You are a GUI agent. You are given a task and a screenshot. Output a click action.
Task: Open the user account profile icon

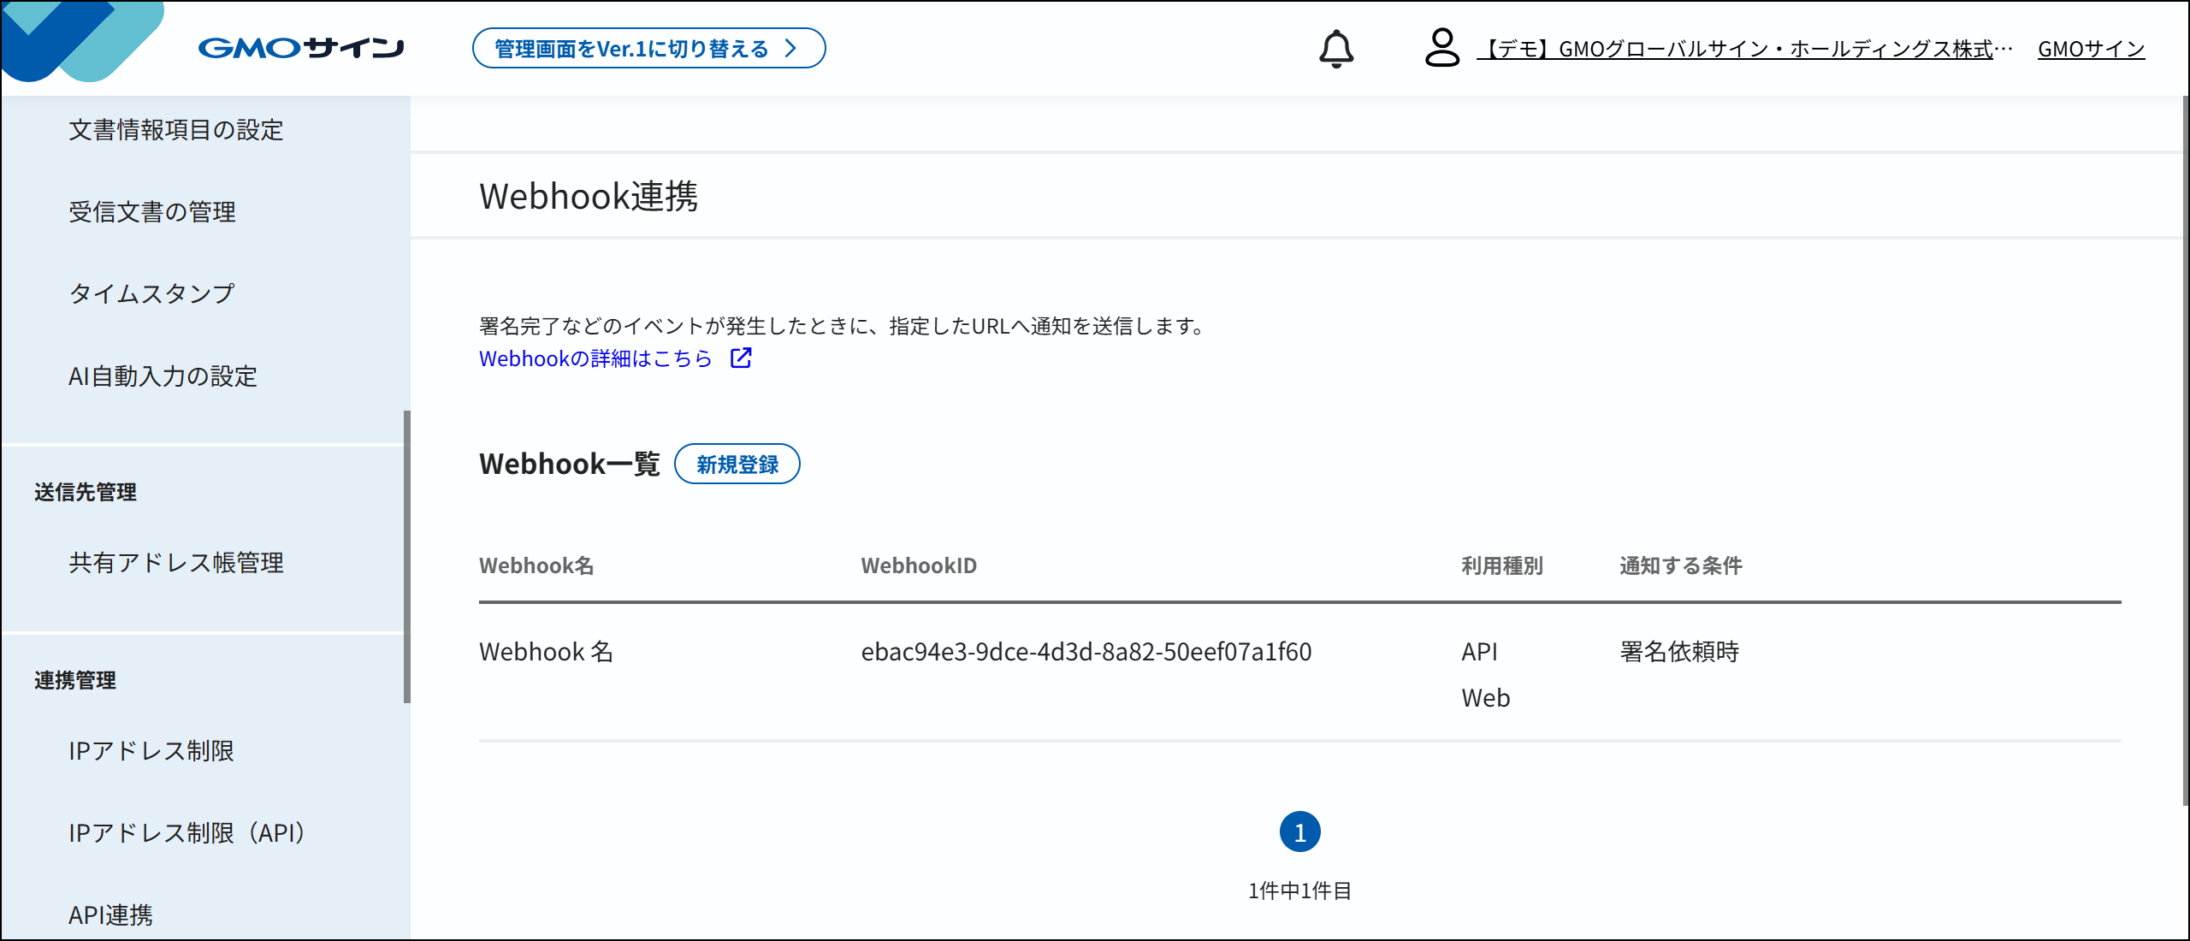[1441, 48]
